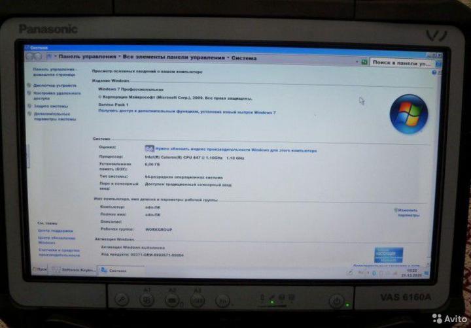Click the link to get more features with new Windows 7 edition
This screenshot has height=328, width=471.
pyautogui.click(x=187, y=112)
